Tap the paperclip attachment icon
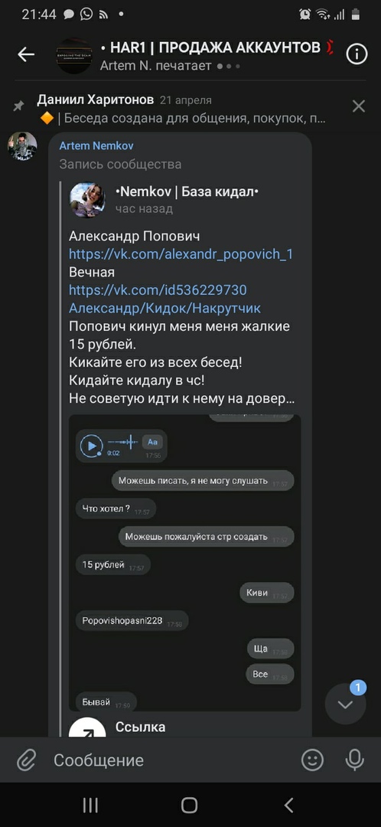The image size is (381, 827). (25, 760)
